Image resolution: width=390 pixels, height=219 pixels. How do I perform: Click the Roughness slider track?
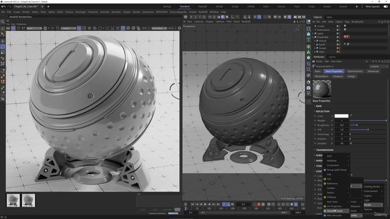[x=368, y=125]
